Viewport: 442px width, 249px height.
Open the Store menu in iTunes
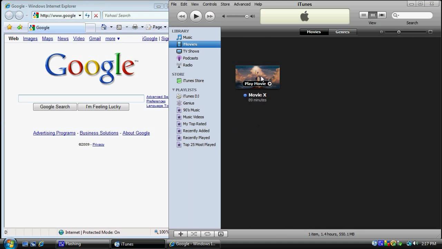click(x=225, y=4)
